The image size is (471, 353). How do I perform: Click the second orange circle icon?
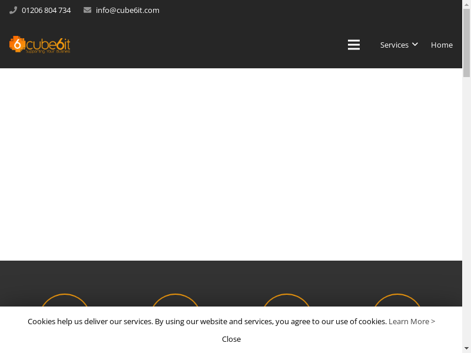[x=175, y=301]
